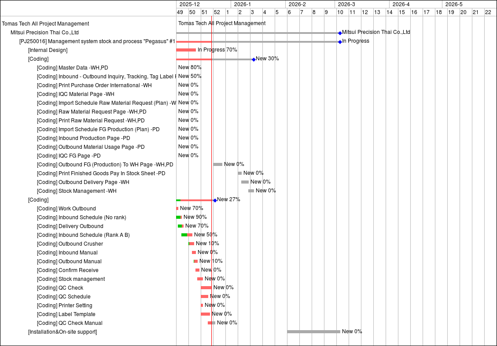Click the week 52 column header
497x346 pixels.
217,12
